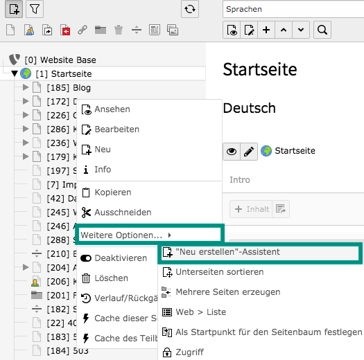364x360 pixels.
Task: Click the edit page properties toolbar icon
Action: click(x=249, y=30)
